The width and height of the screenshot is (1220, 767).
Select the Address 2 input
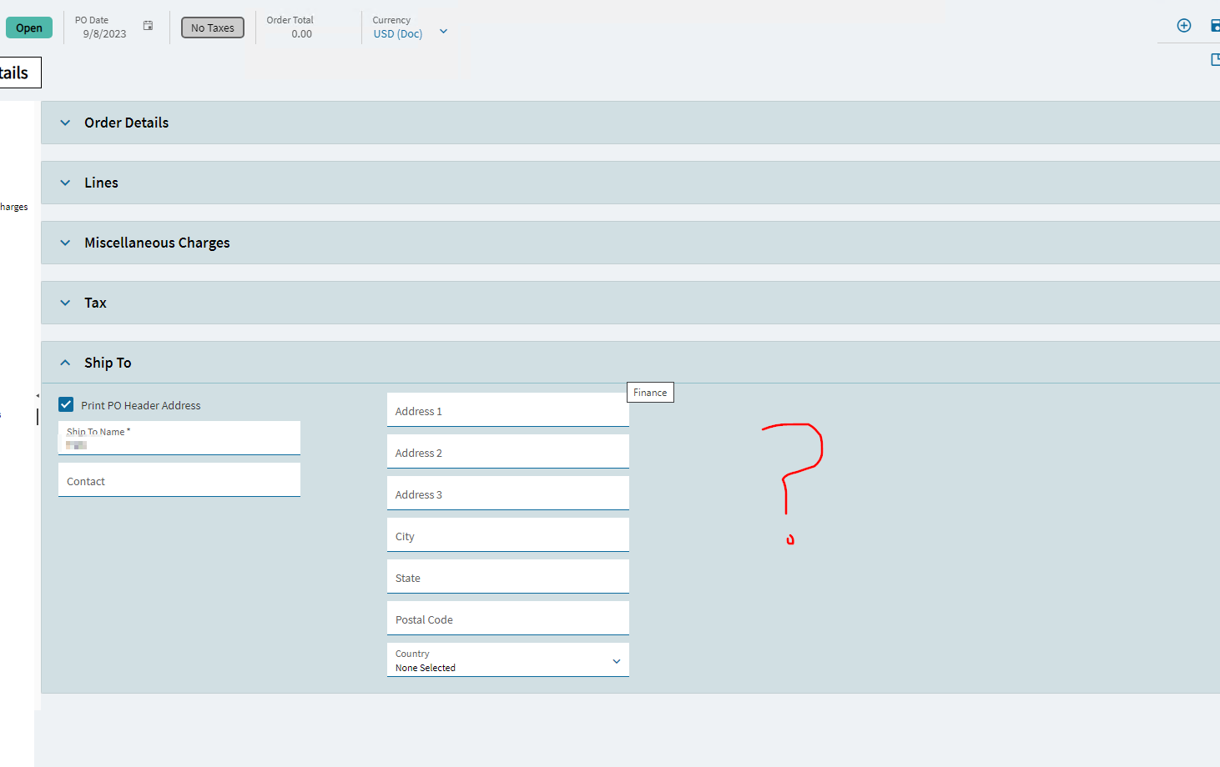click(508, 452)
